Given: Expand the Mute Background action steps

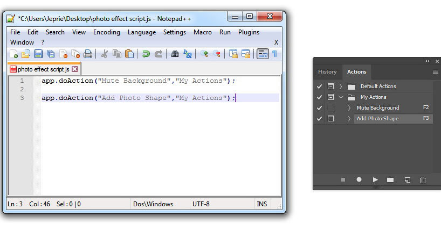Looking at the screenshot, I should [x=349, y=107].
